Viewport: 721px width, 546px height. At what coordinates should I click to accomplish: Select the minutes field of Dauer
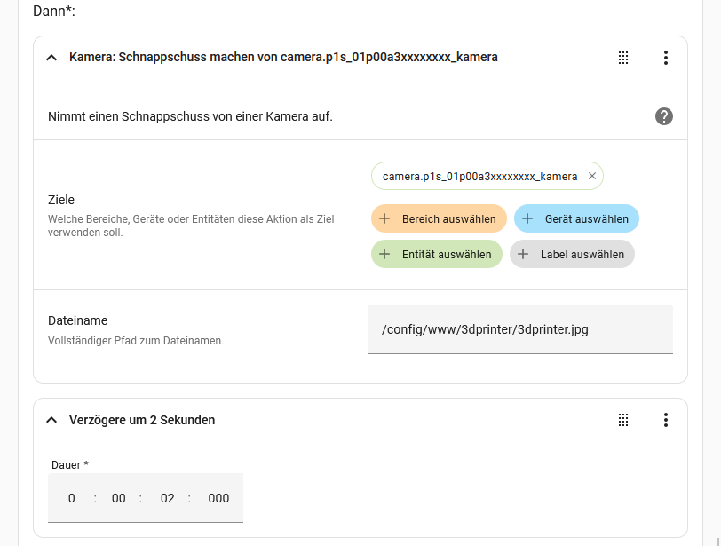pos(119,498)
